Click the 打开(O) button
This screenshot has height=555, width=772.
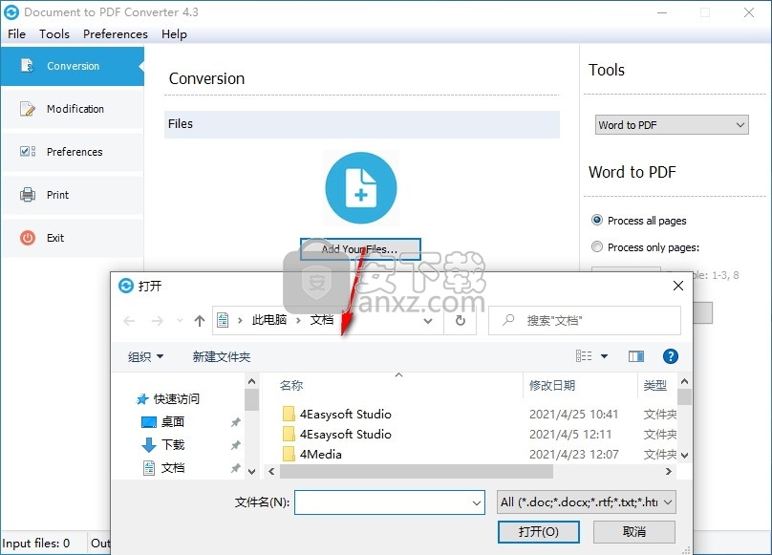point(539,532)
